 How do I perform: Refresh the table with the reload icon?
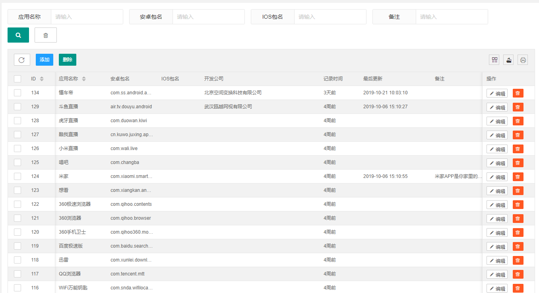22,60
